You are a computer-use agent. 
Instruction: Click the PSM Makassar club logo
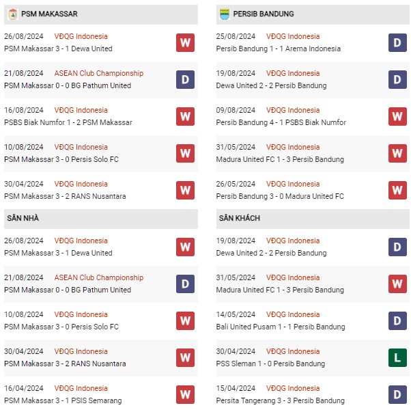[x=13, y=14]
